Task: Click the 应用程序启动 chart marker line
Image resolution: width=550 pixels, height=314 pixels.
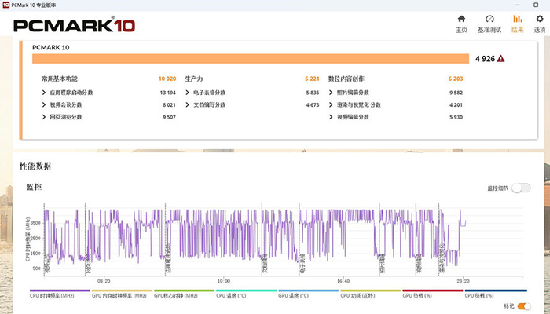Action: 166,239
